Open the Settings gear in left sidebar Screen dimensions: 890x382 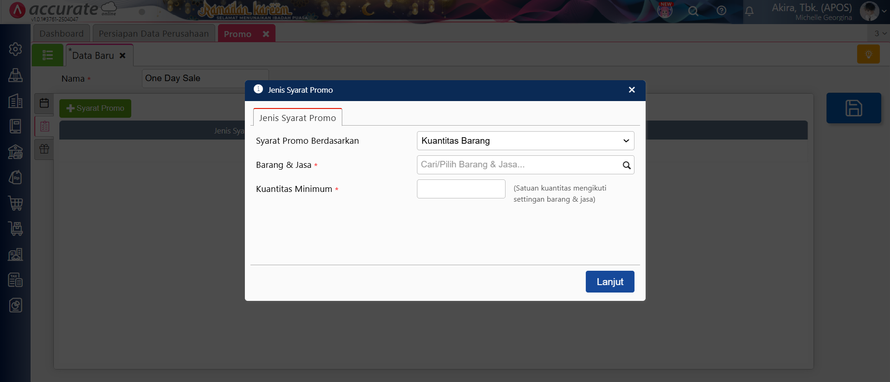click(15, 49)
